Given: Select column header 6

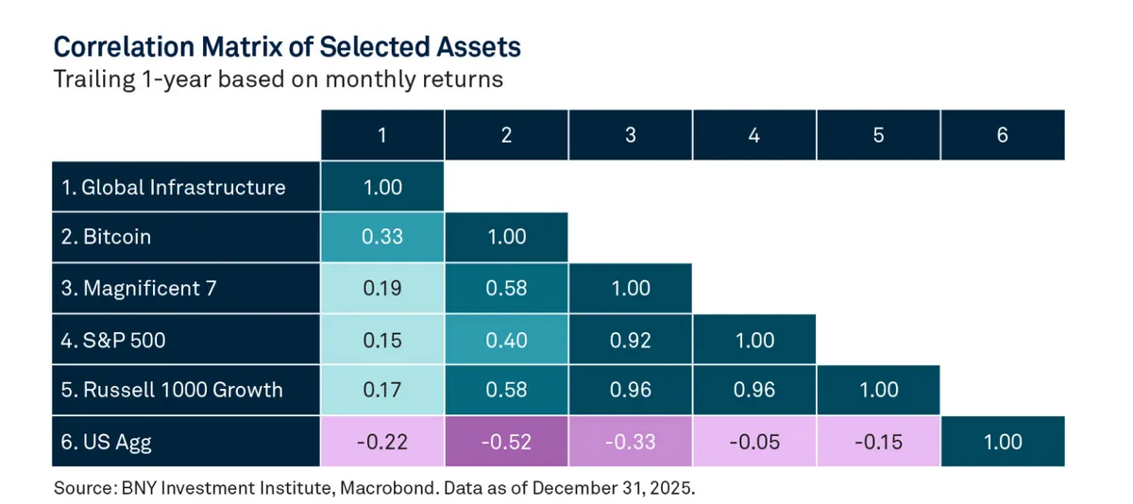Looking at the screenshot, I should (1003, 135).
